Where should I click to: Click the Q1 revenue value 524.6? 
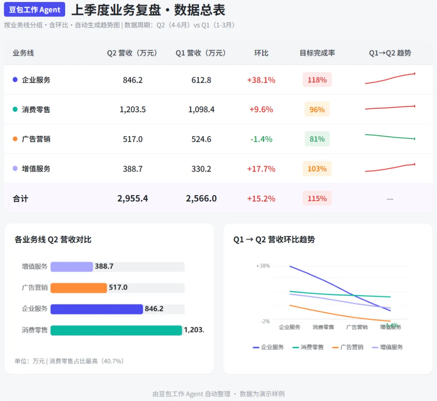point(201,139)
